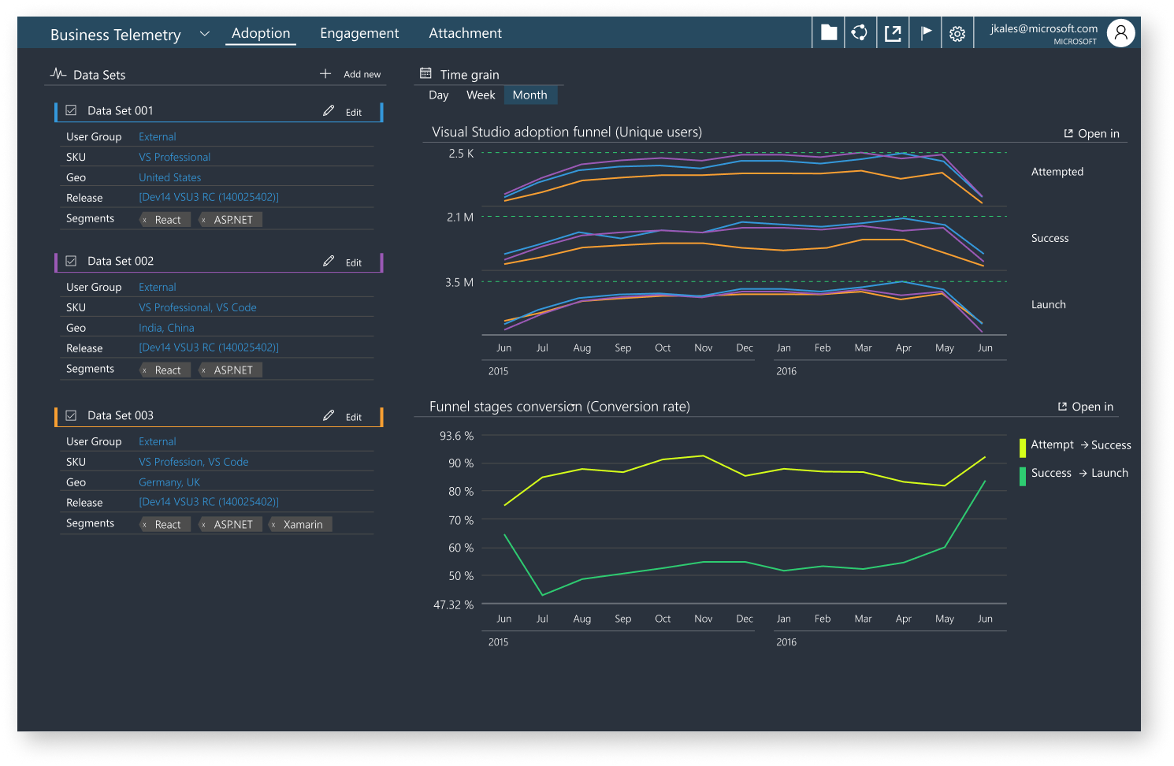Switch to the Attachment tab
Image resolution: width=1174 pixels, height=766 pixels.
pos(465,33)
